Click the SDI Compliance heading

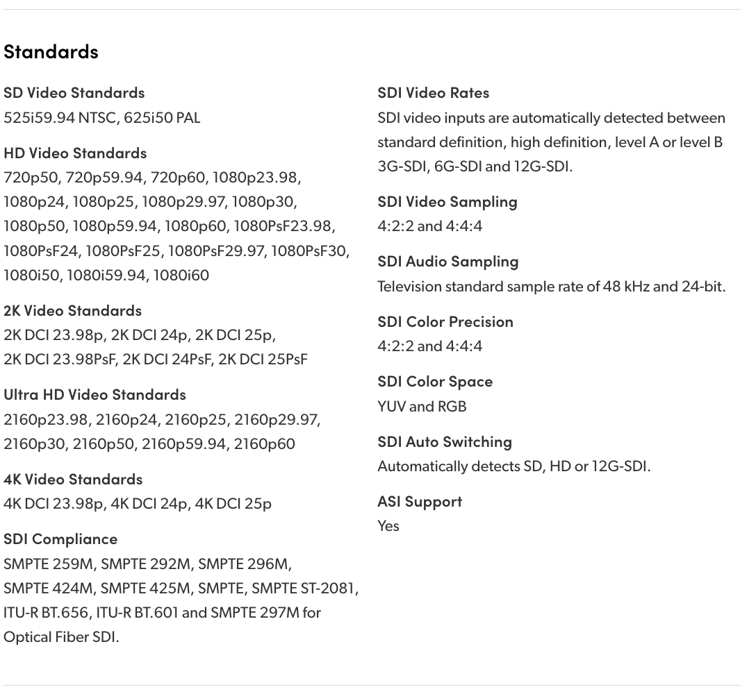(x=60, y=539)
